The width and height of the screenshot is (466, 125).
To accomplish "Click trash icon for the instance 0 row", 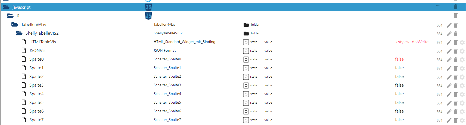I will [456, 16].
